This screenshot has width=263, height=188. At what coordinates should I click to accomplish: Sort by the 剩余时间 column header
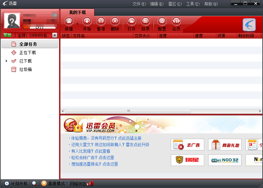pyautogui.click(x=249, y=36)
